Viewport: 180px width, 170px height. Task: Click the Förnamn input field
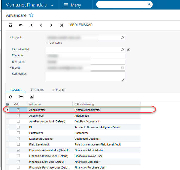(85, 56)
